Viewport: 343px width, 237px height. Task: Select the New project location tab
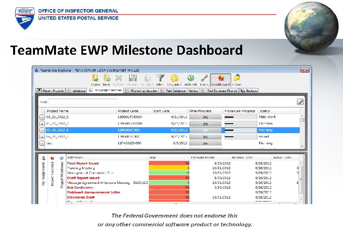coord(106,90)
